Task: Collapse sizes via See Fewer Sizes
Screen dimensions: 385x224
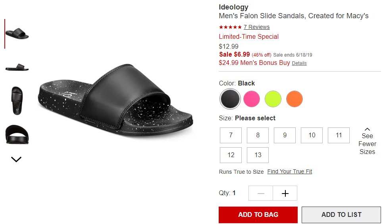Action: point(367,141)
